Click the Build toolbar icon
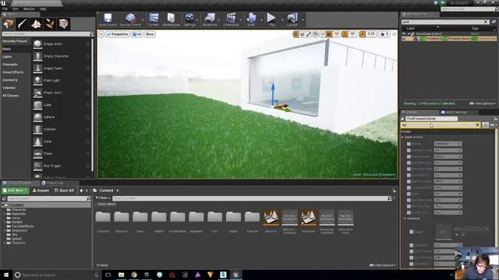The width and height of the screenshot is (499, 280). [x=251, y=19]
